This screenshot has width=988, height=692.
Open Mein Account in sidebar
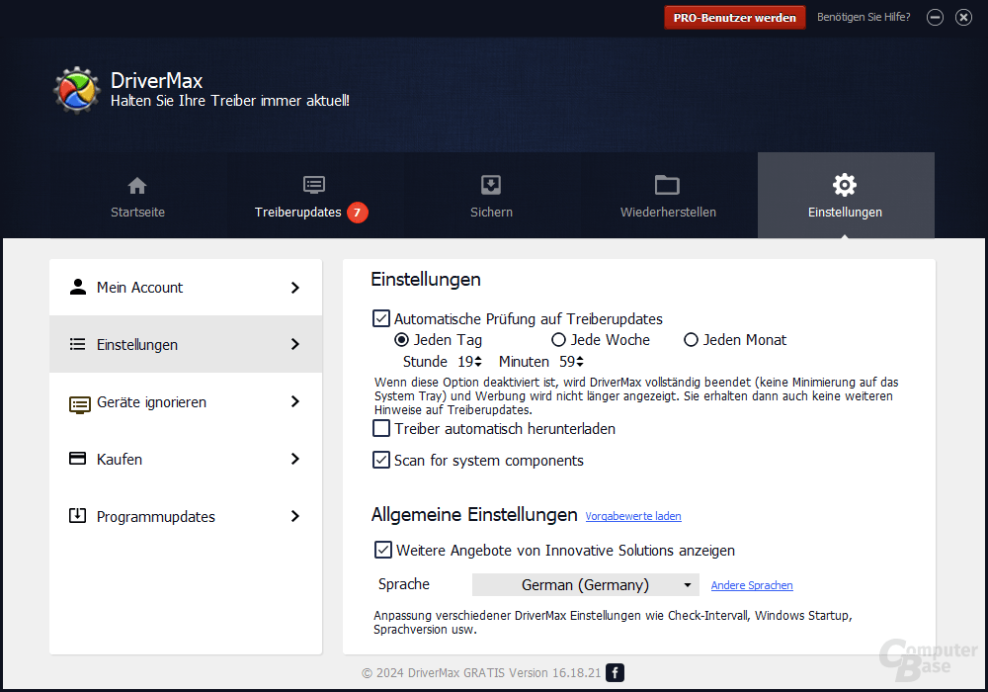[x=186, y=288]
